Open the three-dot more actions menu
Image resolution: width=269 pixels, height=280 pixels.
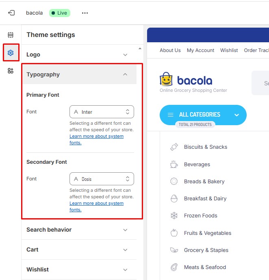[85, 13]
